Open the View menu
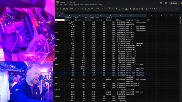 click(x=65, y=5)
